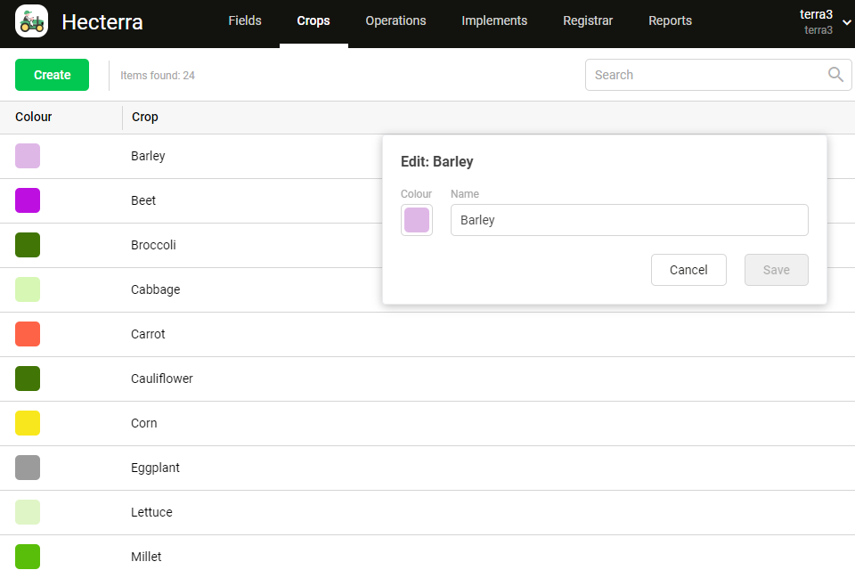The height and width of the screenshot is (570, 855).
Task: Expand the terra3 user menu chevron
Action: coord(845,22)
